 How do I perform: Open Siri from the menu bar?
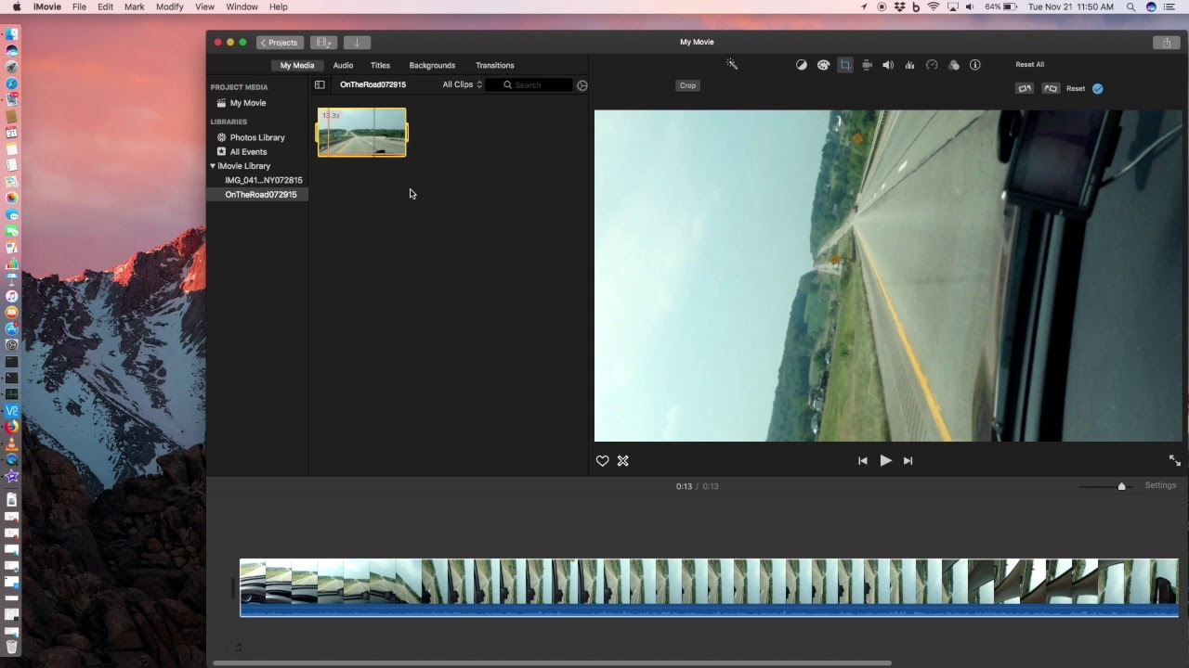[1151, 6]
